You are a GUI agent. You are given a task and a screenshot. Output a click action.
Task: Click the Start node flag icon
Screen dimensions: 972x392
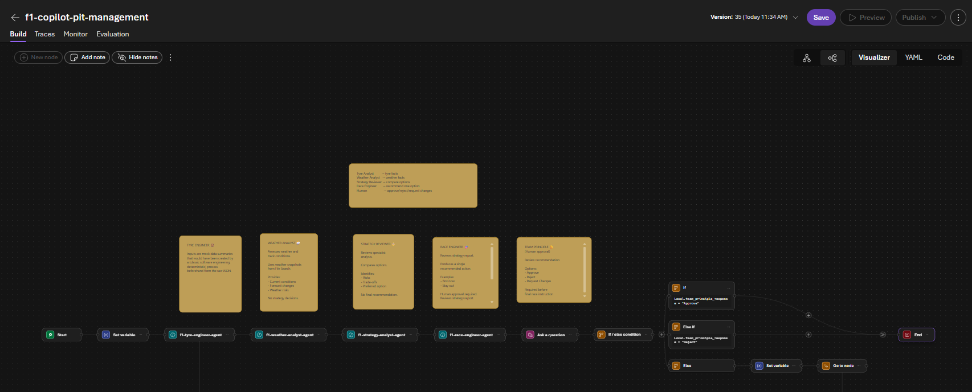pos(50,335)
